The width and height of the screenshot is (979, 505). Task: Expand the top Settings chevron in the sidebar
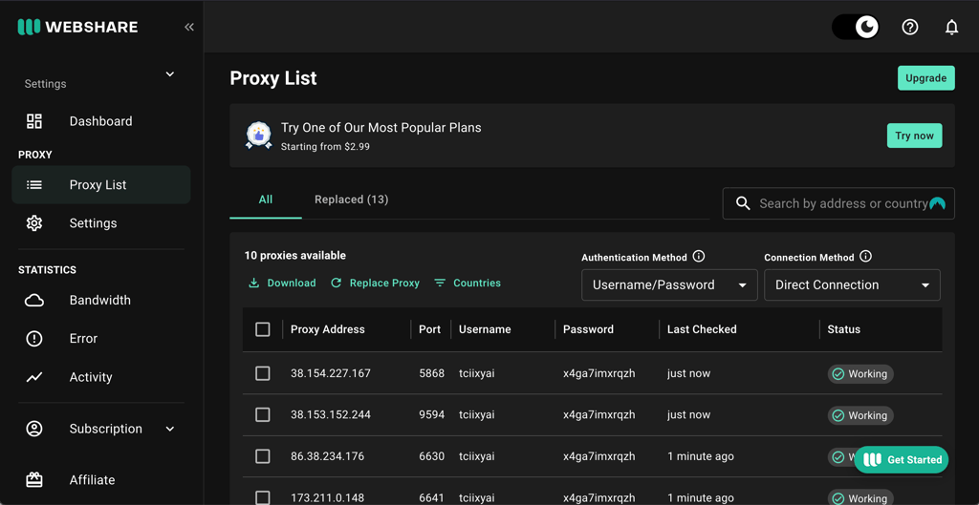click(170, 74)
